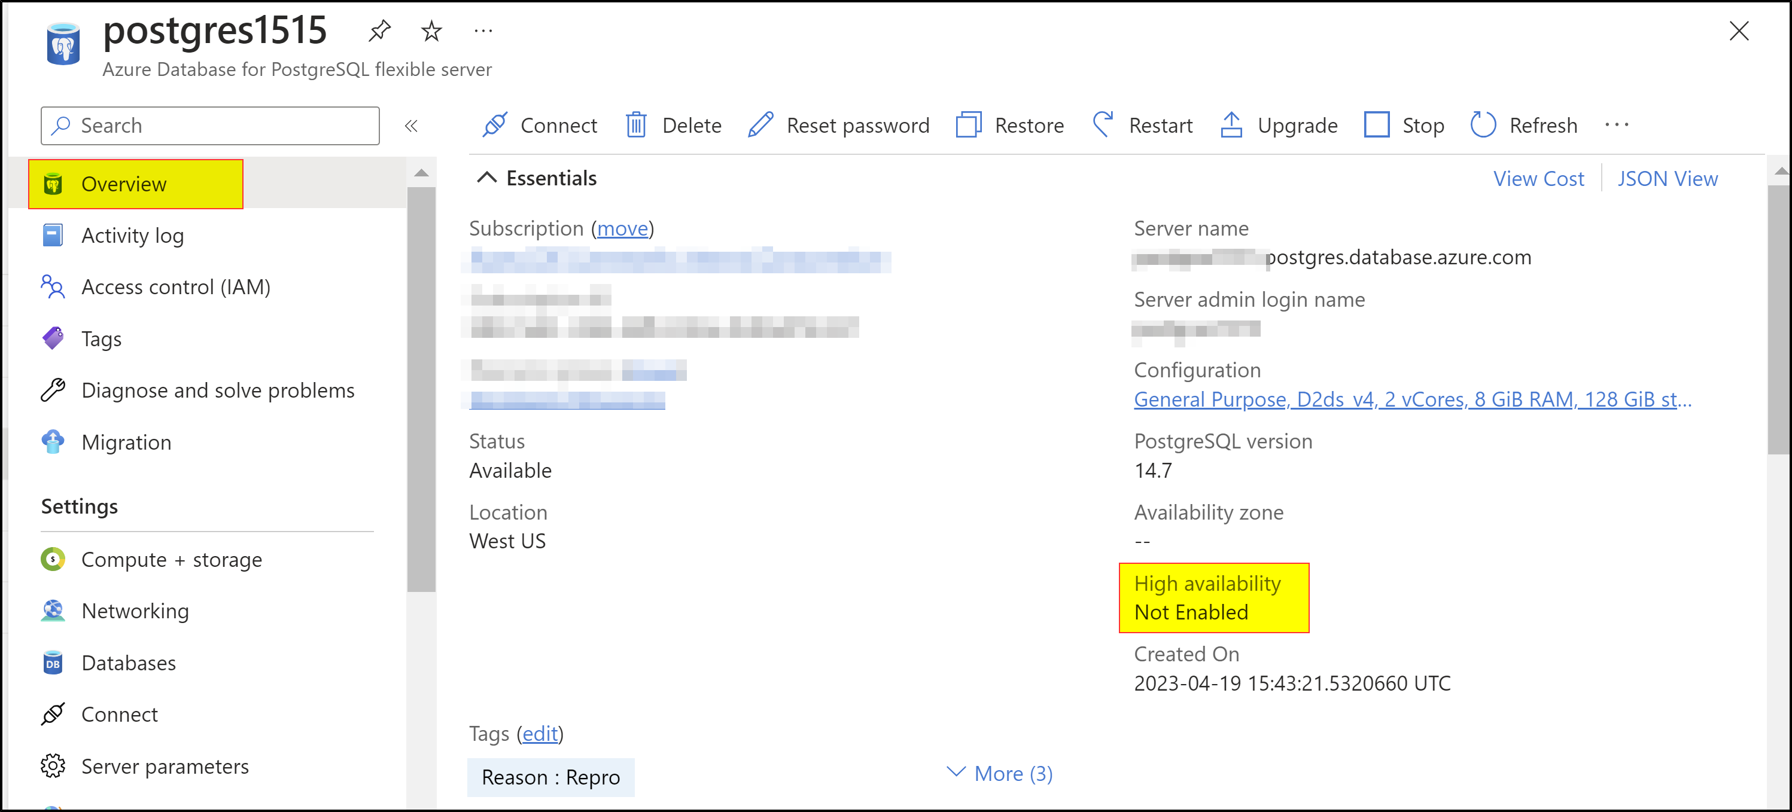The width and height of the screenshot is (1792, 812).
Task: Click the Diagnose wrench icon
Action: [x=53, y=390]
